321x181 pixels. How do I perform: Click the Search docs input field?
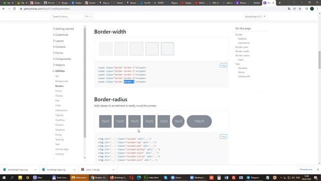72,17
